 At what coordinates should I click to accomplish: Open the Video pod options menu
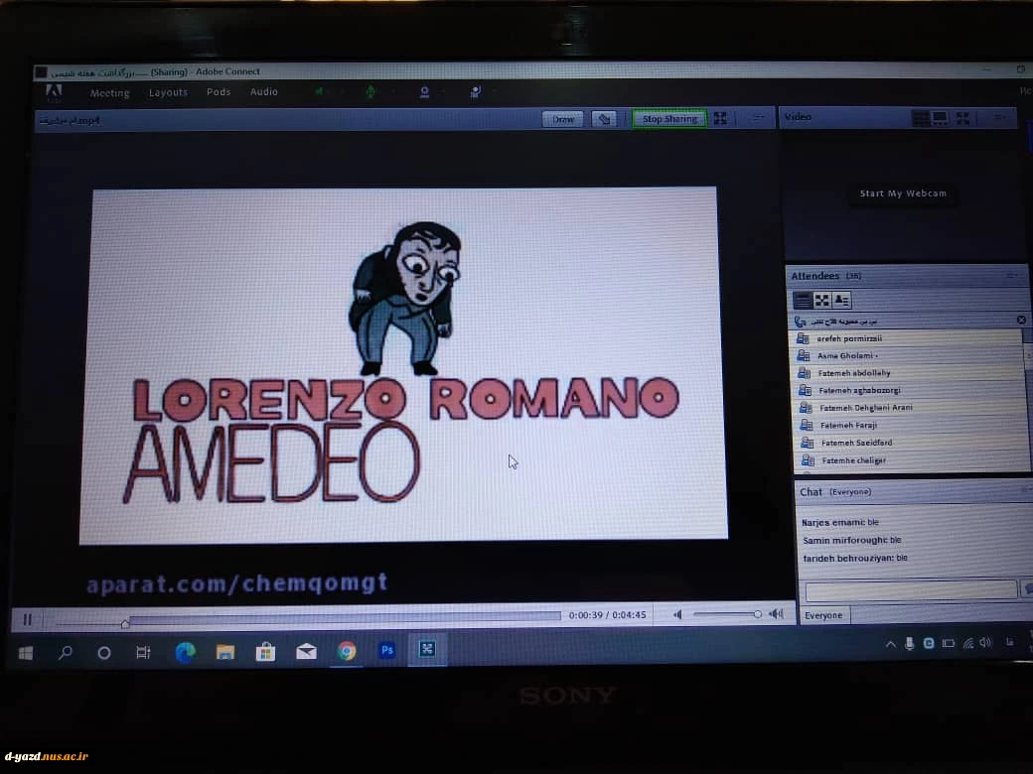click(x=1000, y=118)
